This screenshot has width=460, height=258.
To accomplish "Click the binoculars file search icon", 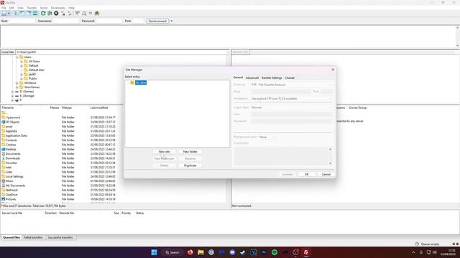I will (97, 14).
